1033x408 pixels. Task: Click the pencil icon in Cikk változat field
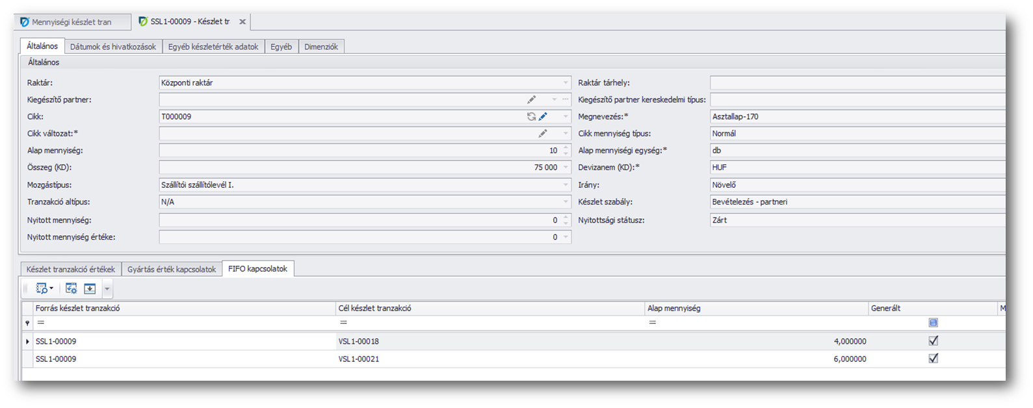click(542, 134)
